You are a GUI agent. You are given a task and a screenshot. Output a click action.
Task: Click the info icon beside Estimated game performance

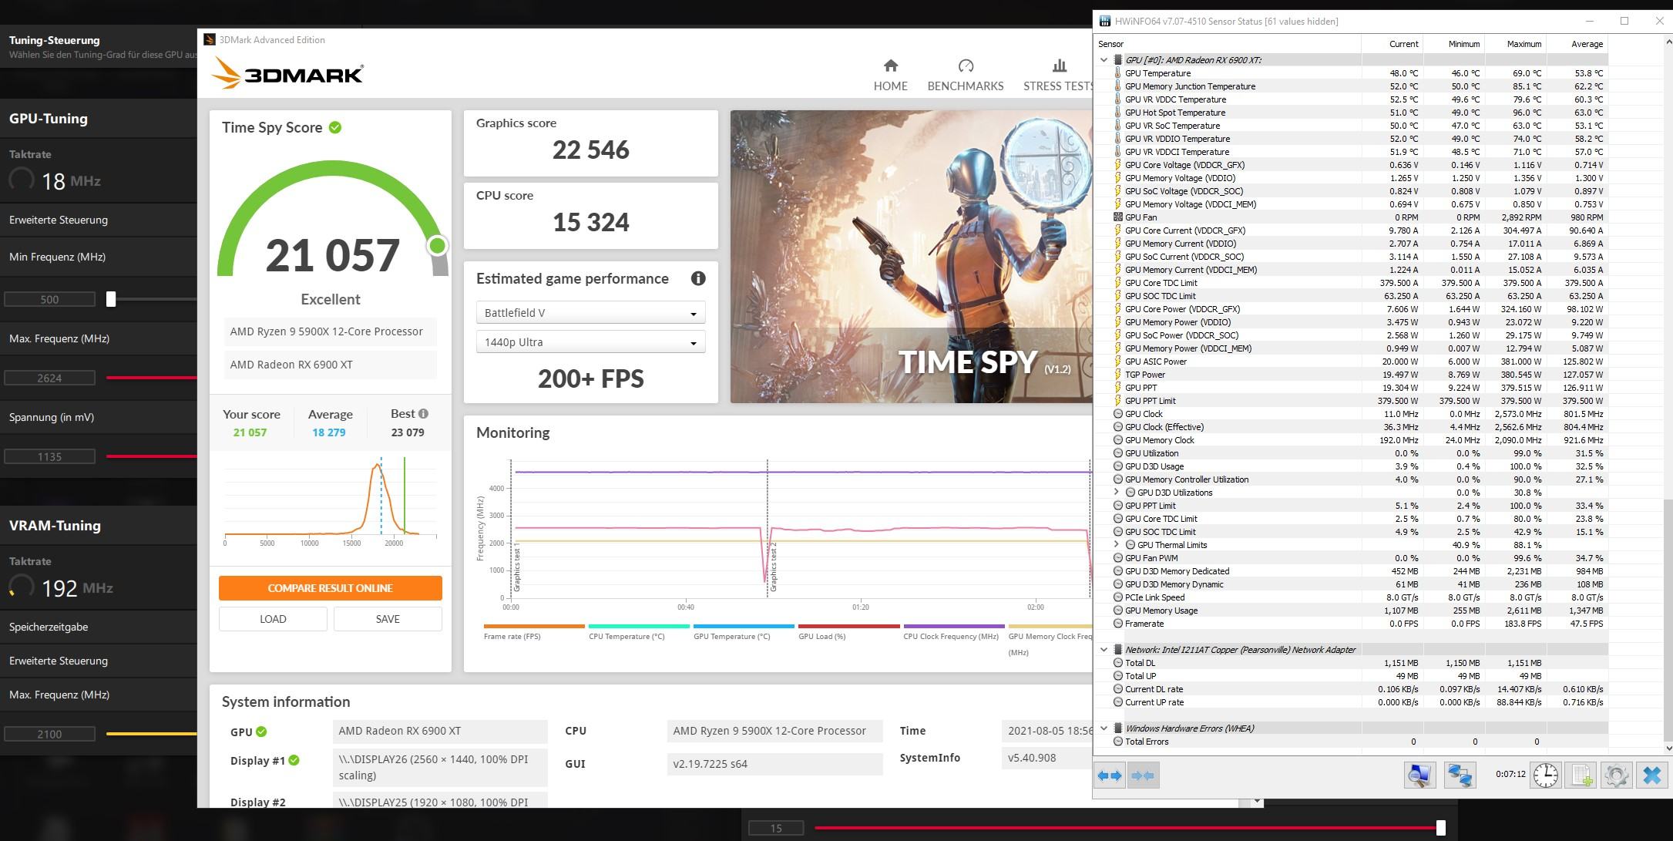pyautogui.click(x=698, y=279)
